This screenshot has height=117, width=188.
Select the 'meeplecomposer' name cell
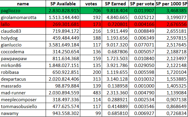[x=23, y=99]
